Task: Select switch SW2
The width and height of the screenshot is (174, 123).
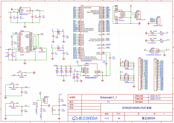Action: pos(14,86)
